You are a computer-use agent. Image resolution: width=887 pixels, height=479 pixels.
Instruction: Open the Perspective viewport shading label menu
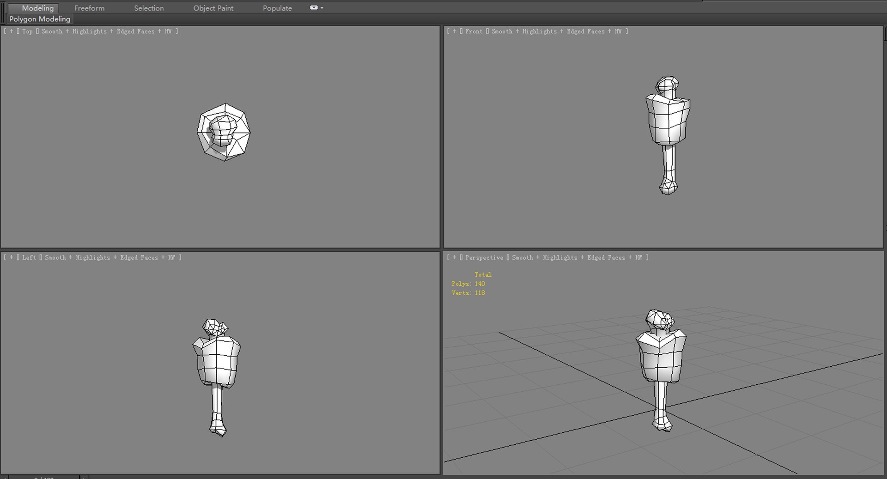pyautogui.click(x=577, y=258)
